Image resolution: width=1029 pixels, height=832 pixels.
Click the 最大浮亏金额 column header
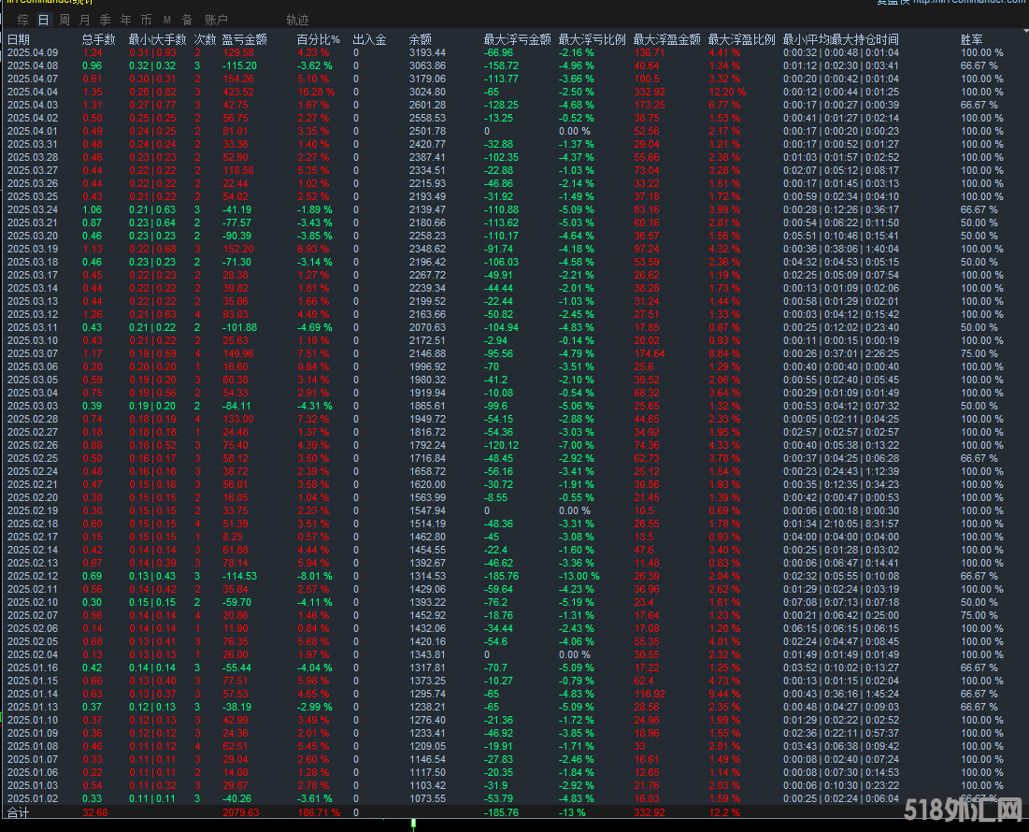click(517, 39)
